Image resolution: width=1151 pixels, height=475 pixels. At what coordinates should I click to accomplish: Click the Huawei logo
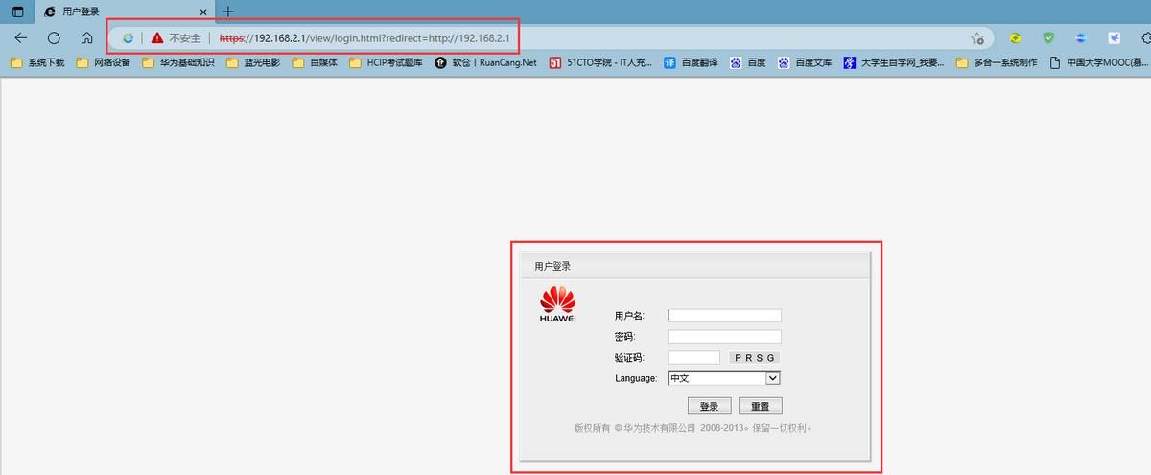[558, 305]
